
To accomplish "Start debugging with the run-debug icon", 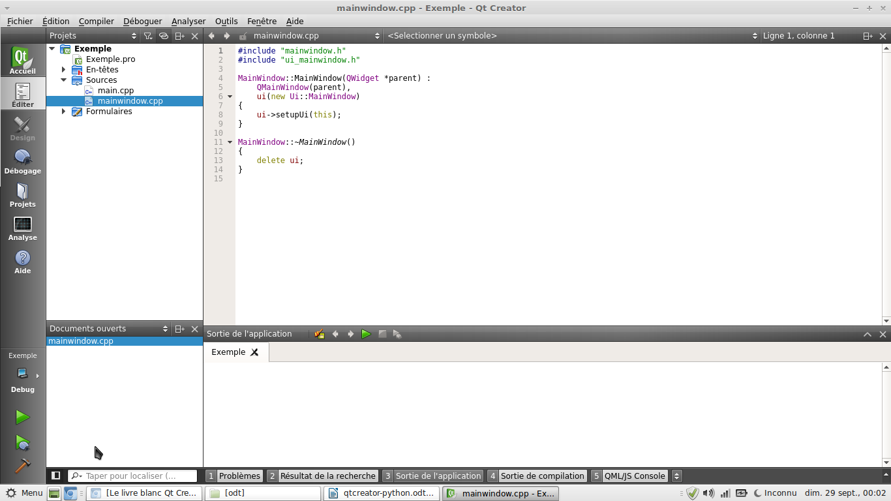I will point(23,443).
